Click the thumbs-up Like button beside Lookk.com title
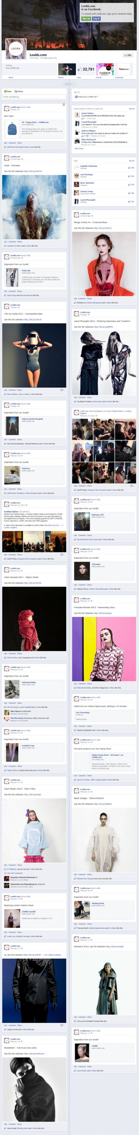139x1135 pixels. click(128, 55)
